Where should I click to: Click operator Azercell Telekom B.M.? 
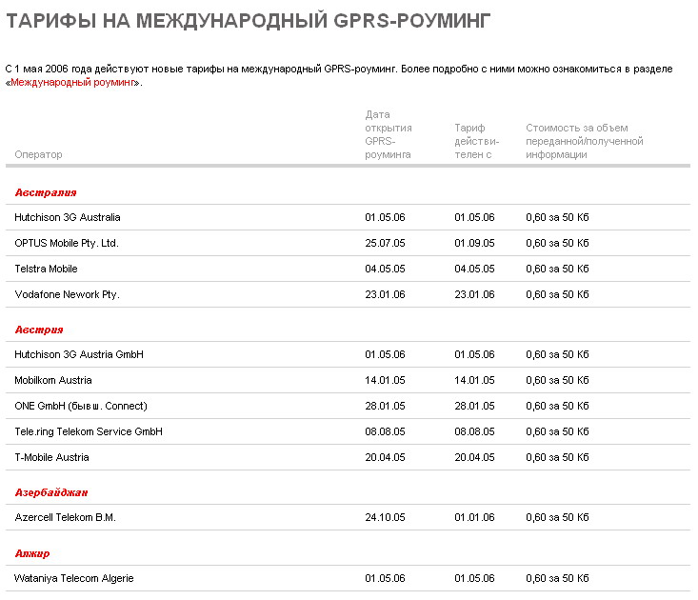pos(65,517)
